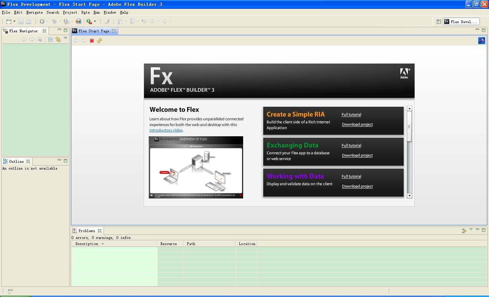This screenshot has width=489, height=297.
Task: Click the Start Page Refresh icon
Action: [x=99, y=40]
